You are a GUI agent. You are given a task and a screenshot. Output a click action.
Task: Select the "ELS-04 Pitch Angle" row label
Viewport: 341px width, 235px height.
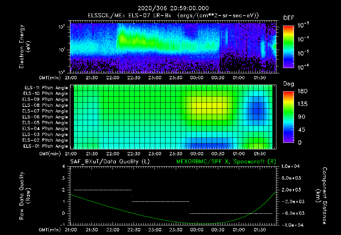tap(45, 129)
